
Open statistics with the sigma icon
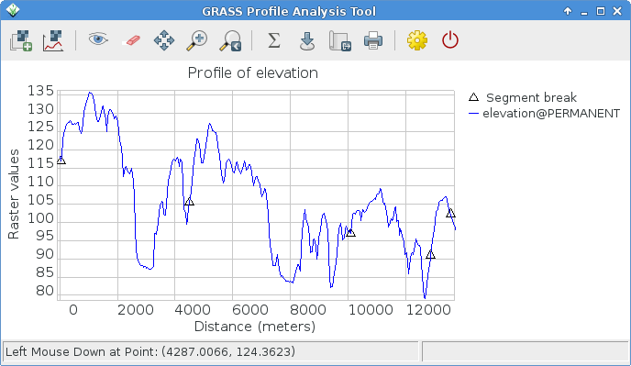coord(274,40)
